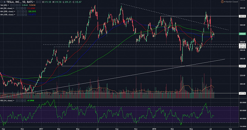Image resolution: width=247 pixels, height=130 pixels.
Task: Click the volume value 5.884M
Action: coord(25,5)
